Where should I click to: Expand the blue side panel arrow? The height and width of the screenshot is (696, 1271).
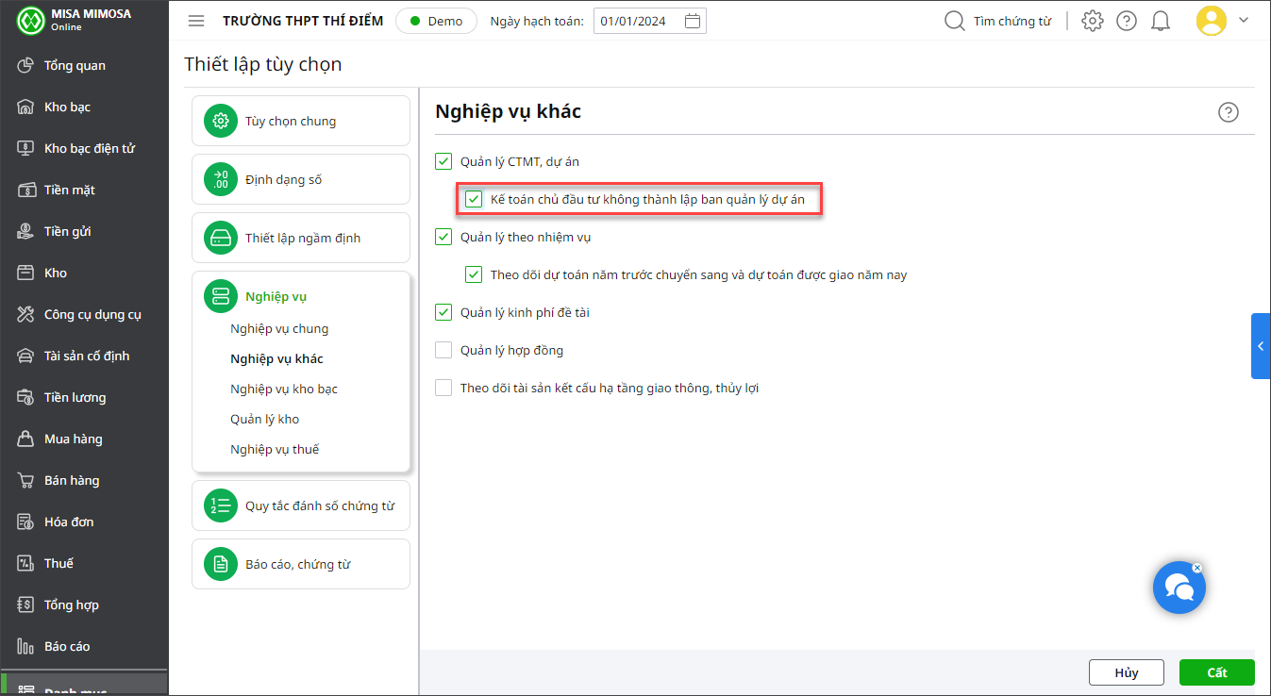[x=1261, y=346]
